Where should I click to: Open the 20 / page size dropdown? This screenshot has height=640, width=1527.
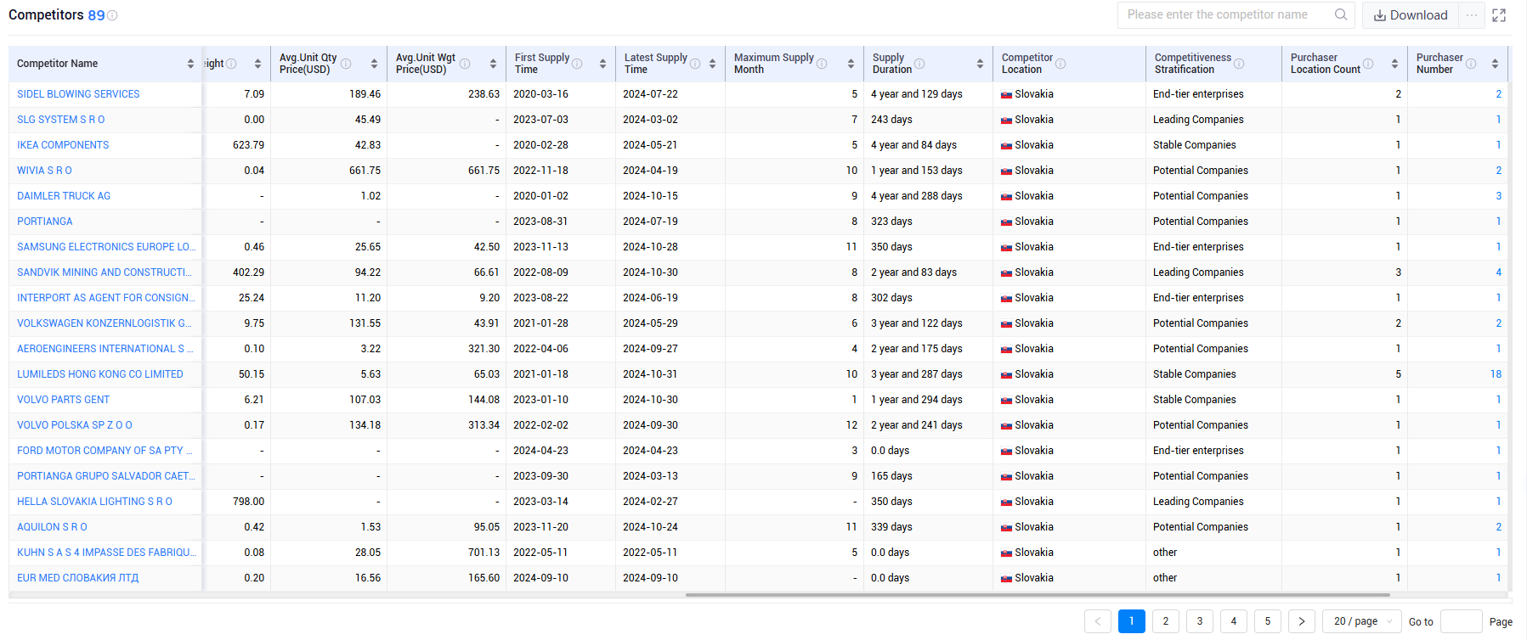click(x=1362, y=621)
